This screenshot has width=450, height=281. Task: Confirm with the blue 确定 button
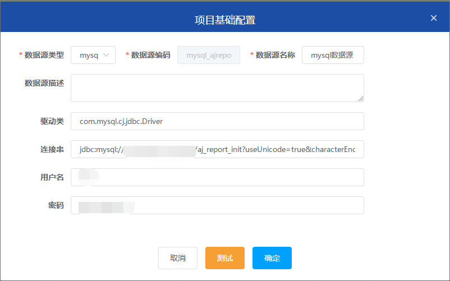(272, 258)
